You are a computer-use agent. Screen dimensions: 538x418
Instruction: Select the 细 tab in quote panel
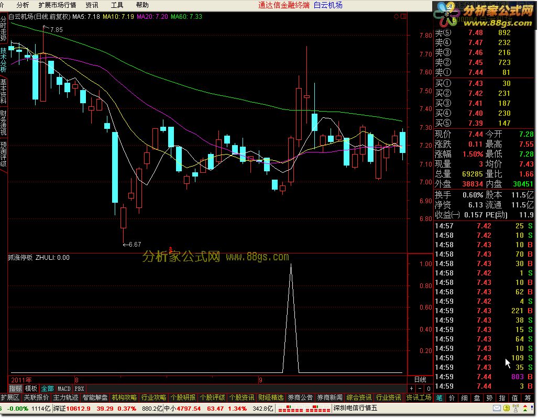pyautogui.click(x=465, y=398)
